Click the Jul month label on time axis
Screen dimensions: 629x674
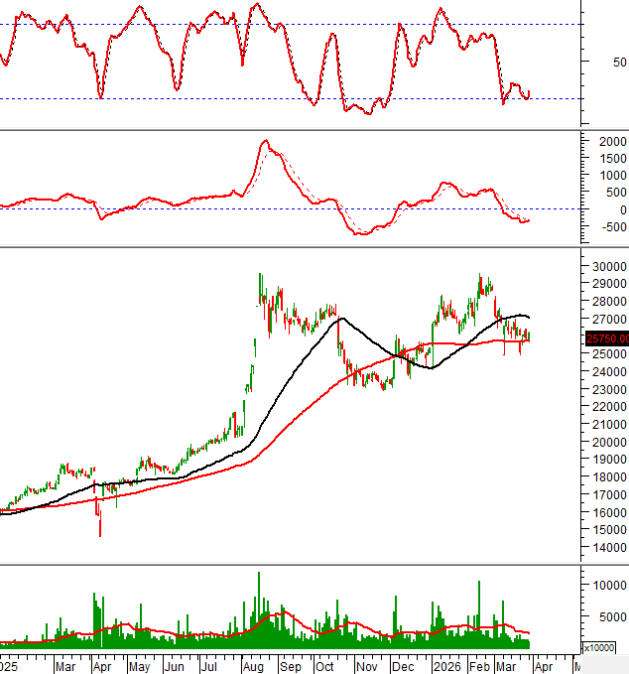coord(209,665)
